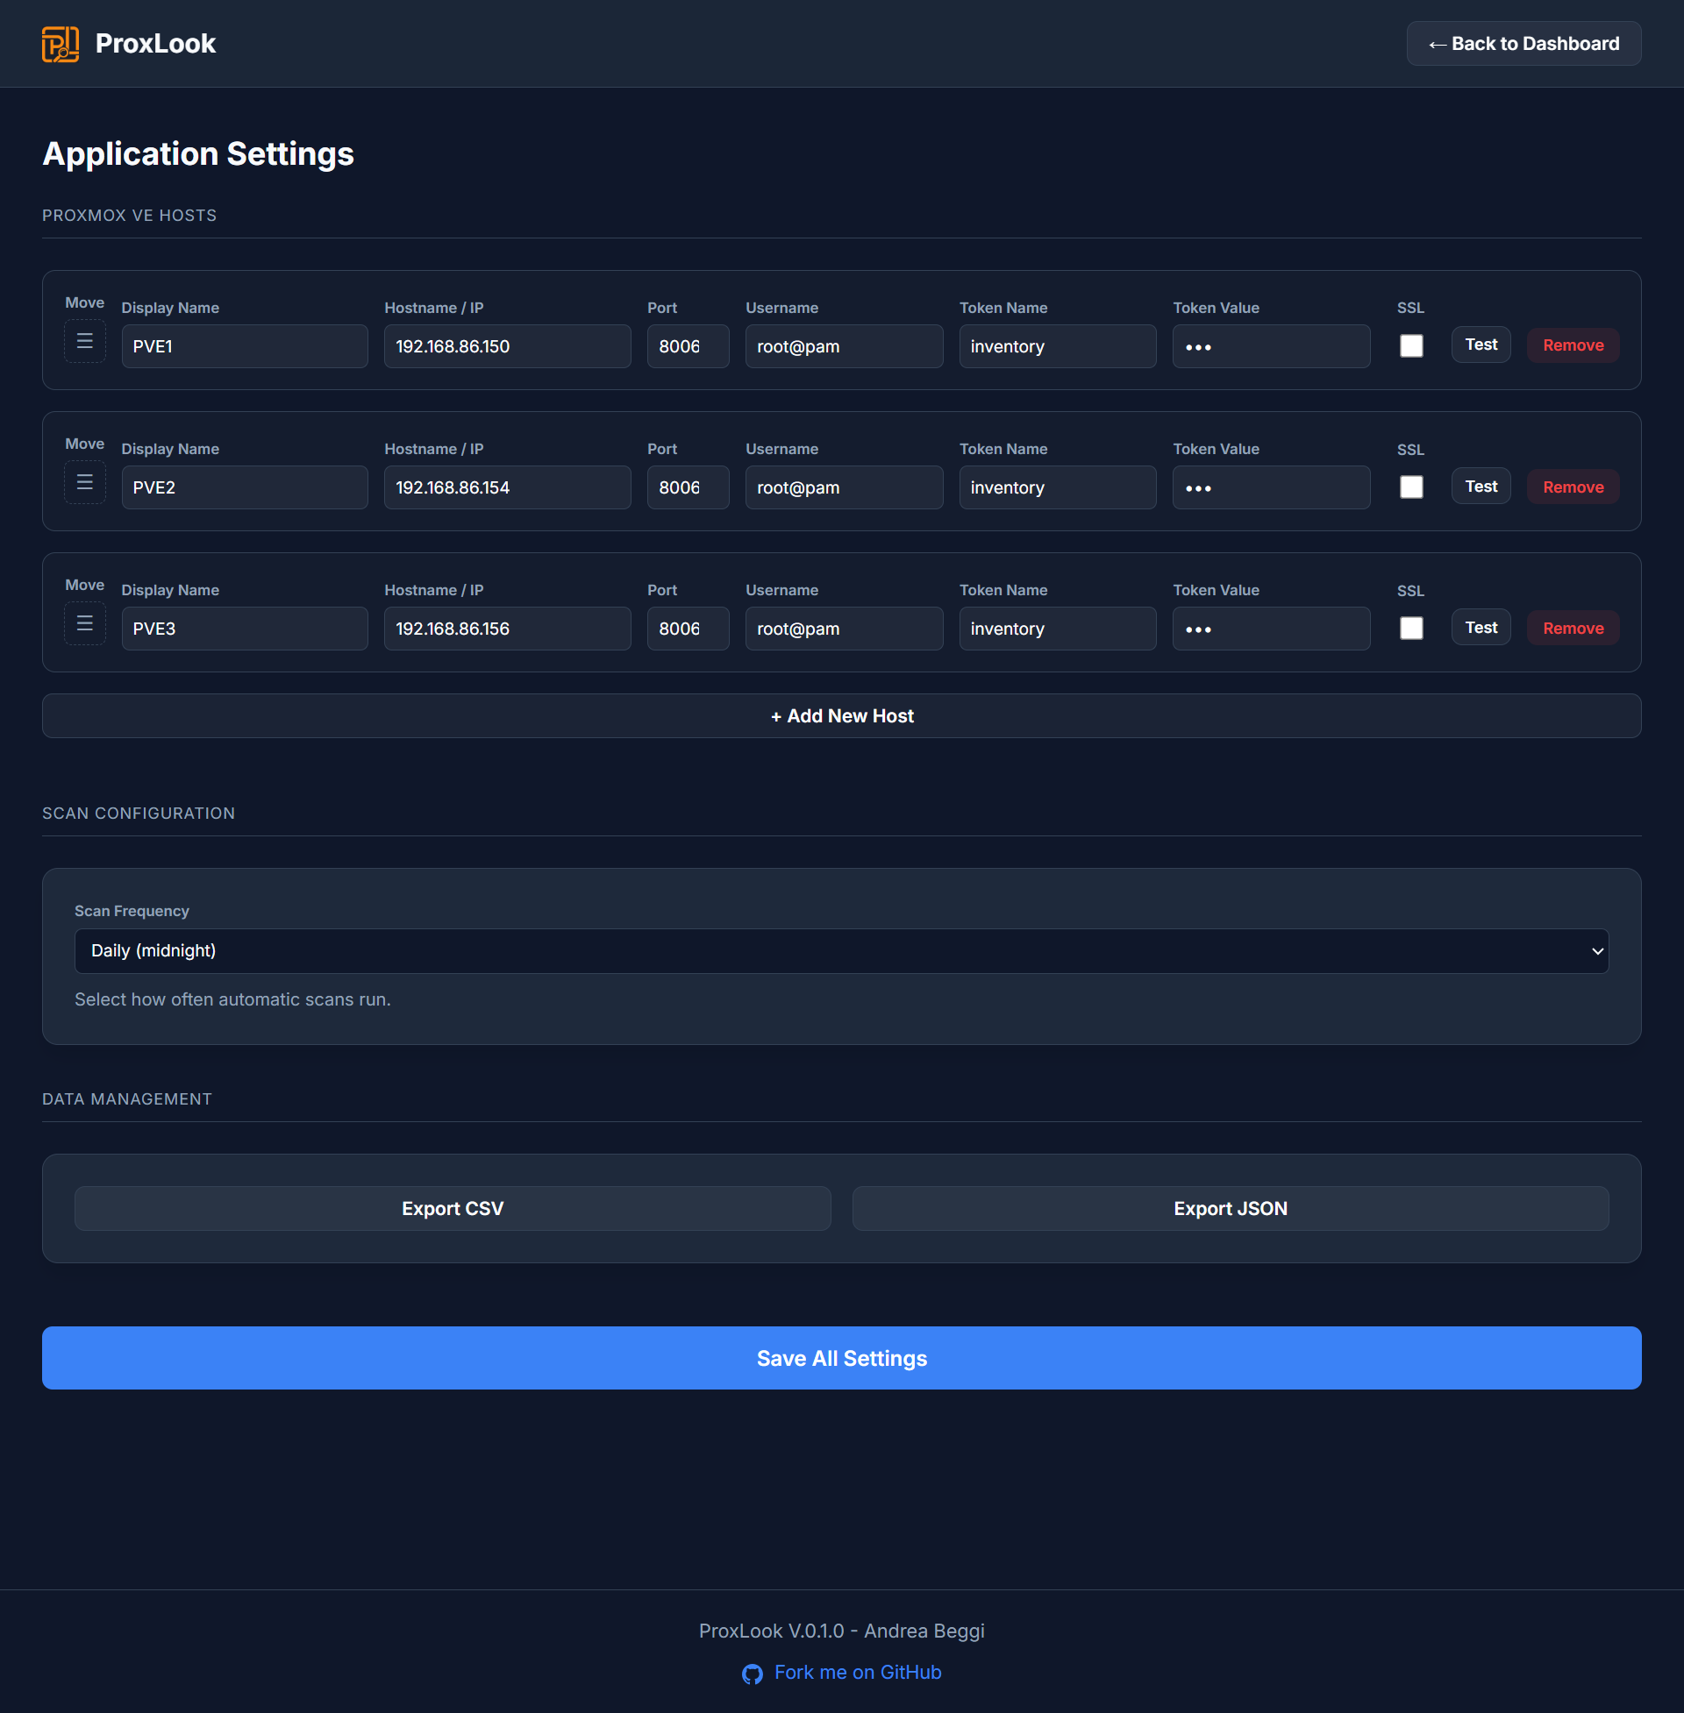This screenshot has width=1684, height=1713.
Task: Click the ProxLook logo icon
Action: click(61, 43)
